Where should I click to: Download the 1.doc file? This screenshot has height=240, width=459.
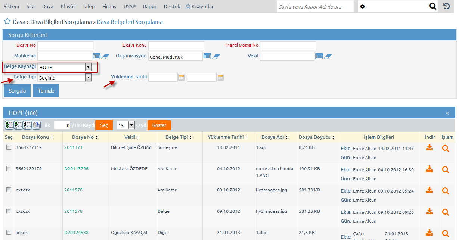point(429,233)
